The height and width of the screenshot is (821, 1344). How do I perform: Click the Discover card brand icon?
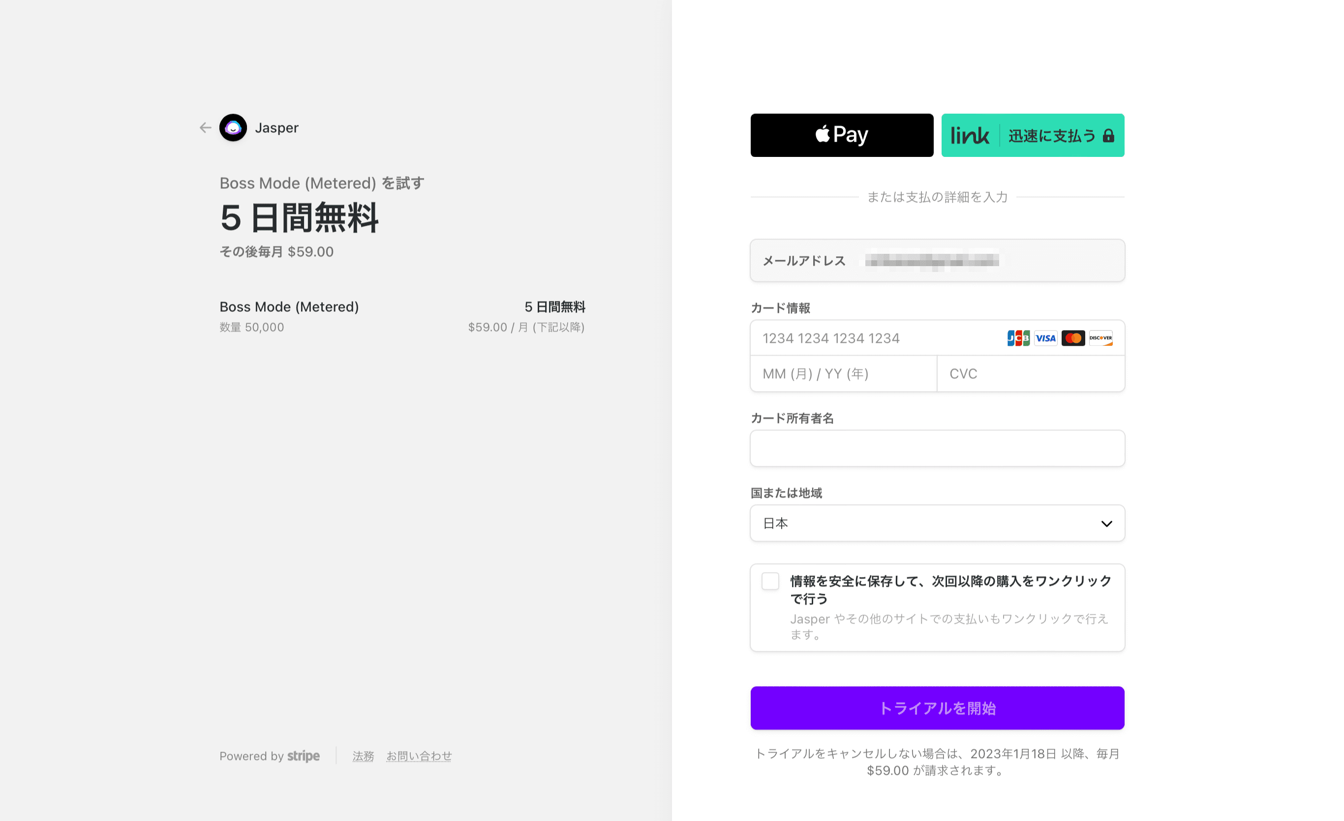click(1100, 338)
